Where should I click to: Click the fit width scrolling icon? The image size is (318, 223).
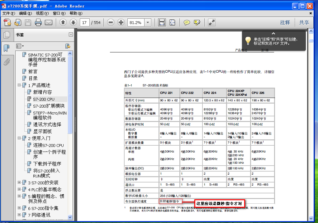pyautogui.click(x=162, y=22)
